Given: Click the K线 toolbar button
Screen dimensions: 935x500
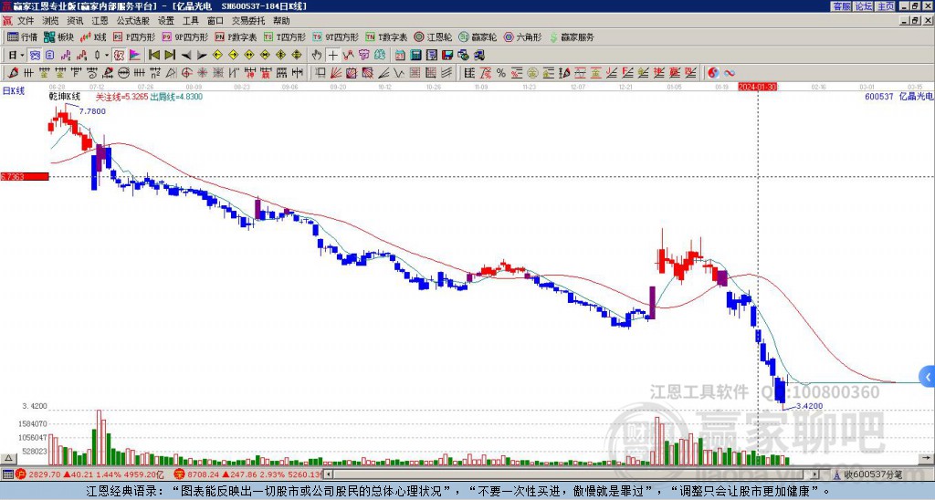Looking at the screenshot, I should click(93, 36).
